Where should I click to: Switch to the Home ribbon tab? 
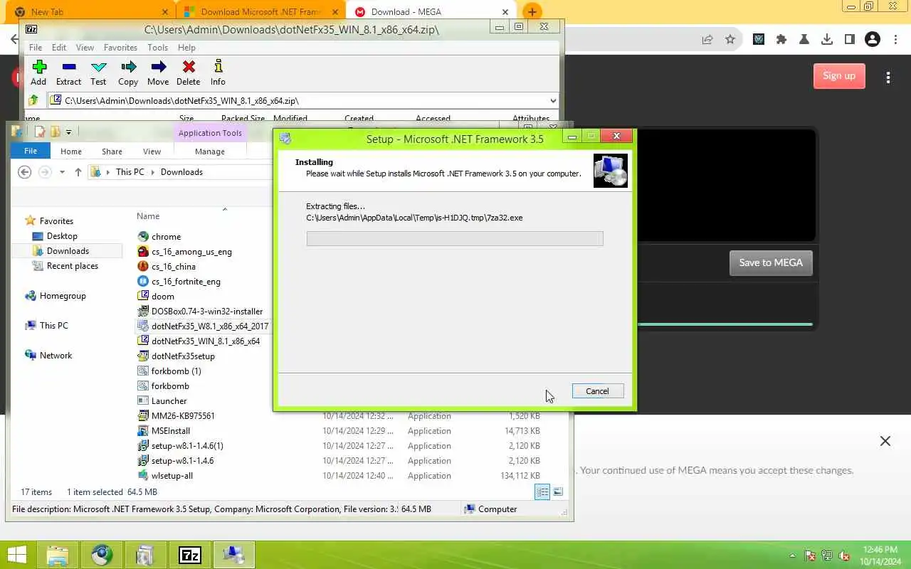coord(71,151)
